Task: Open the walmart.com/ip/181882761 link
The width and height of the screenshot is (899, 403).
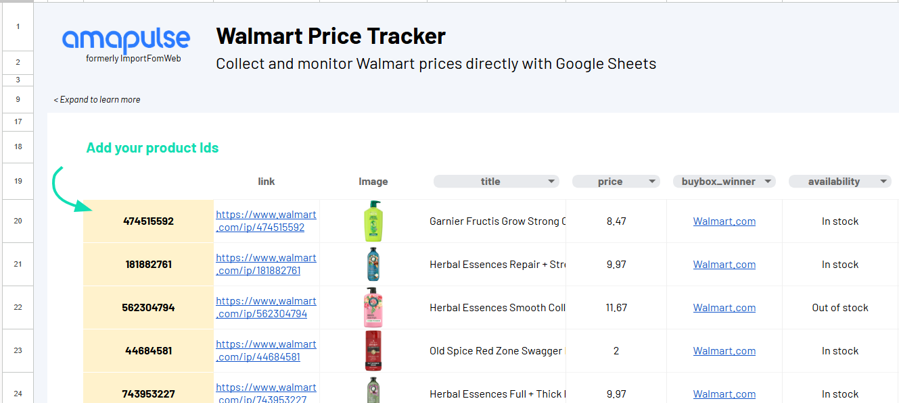Action: [266, 265]
